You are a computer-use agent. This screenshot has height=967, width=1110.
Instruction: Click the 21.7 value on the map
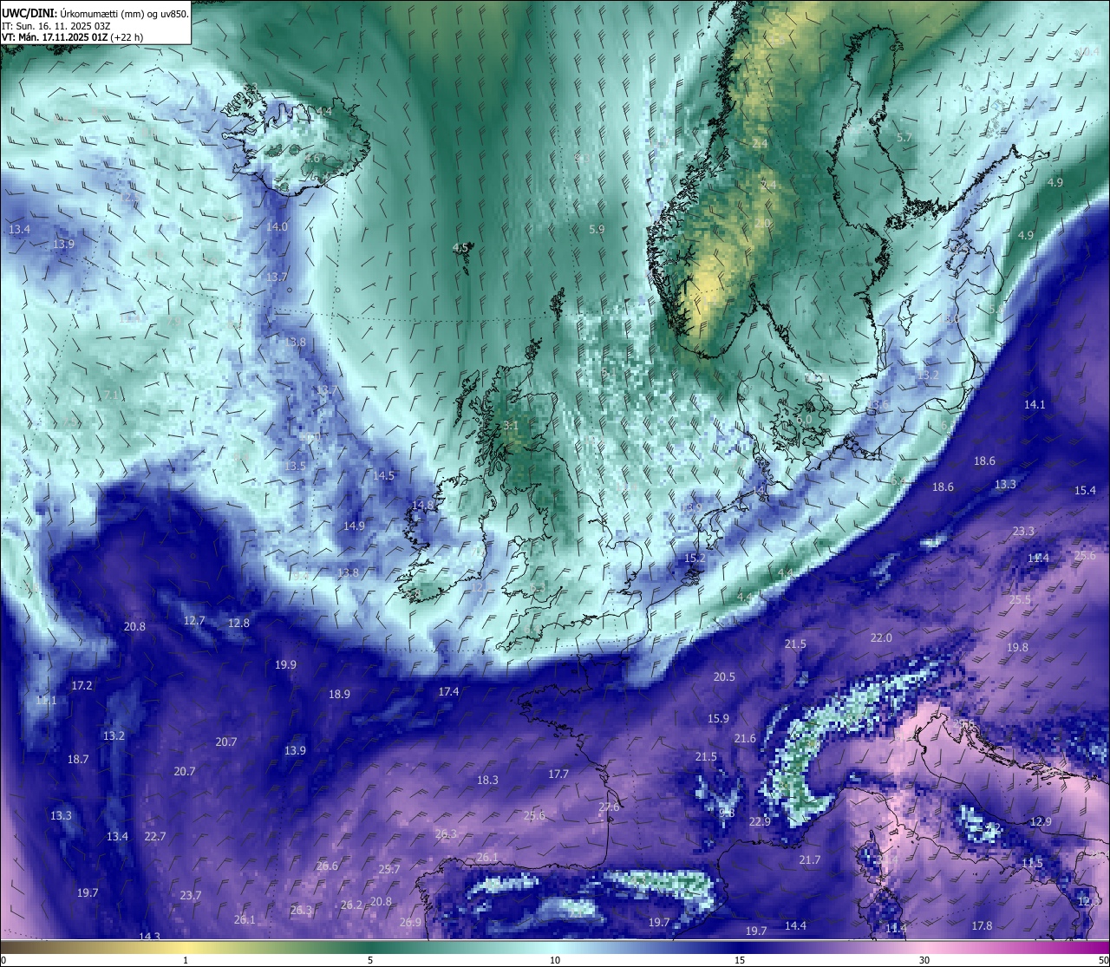(809, 860)
